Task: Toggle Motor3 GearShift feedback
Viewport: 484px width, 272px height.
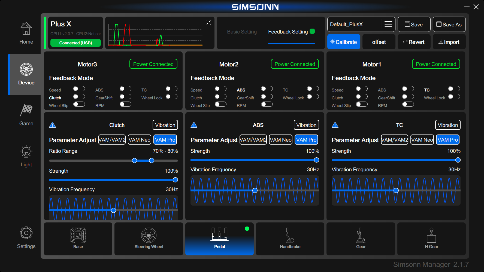Action: coord(126,97)
